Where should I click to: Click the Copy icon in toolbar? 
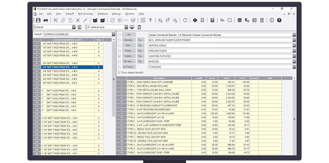pyautogui.click(x=63, y=20)
